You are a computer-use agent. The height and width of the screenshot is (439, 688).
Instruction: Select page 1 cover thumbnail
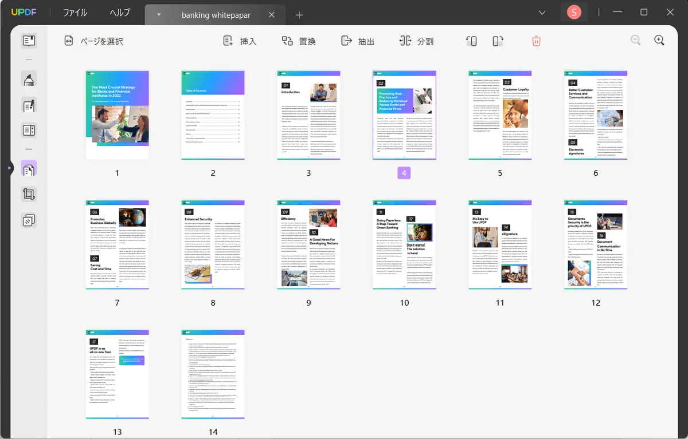pos(118,115)
